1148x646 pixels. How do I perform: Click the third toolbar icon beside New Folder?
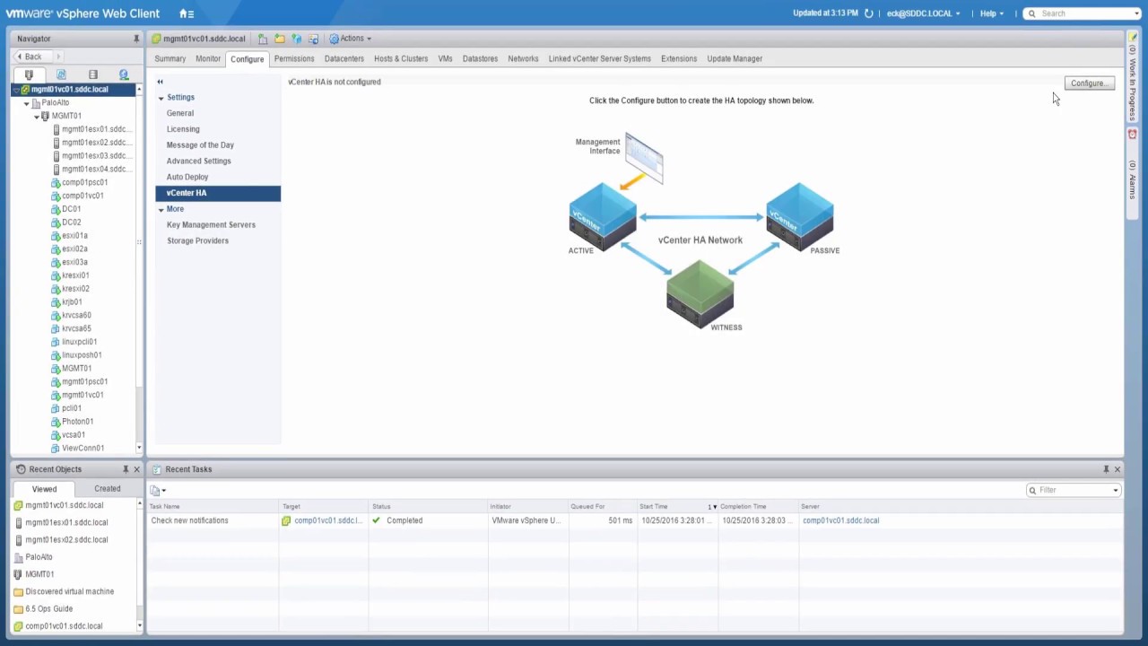(x=296, y=39)
